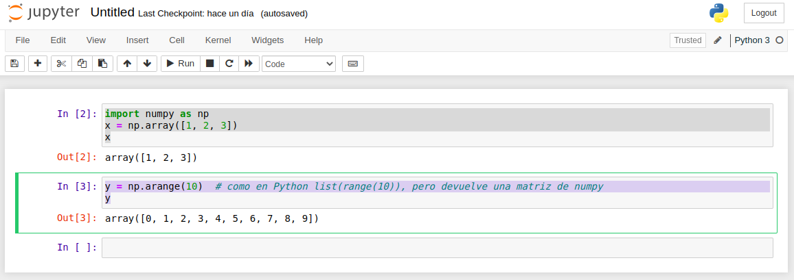Viewport: 794px width, 280px height.
Task: Expand the Widgets menu
Action: (267, 40)
